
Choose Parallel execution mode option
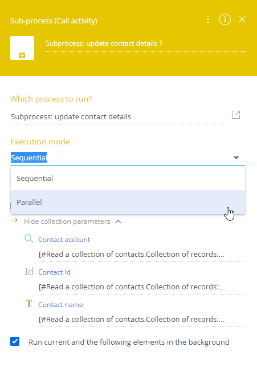[128, 202]
